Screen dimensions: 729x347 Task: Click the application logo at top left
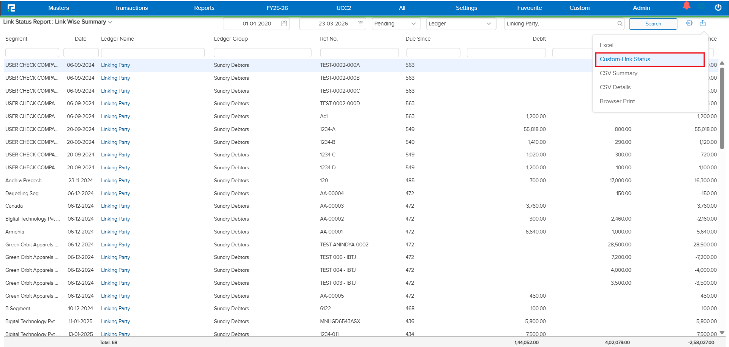[x=11, y=8]
